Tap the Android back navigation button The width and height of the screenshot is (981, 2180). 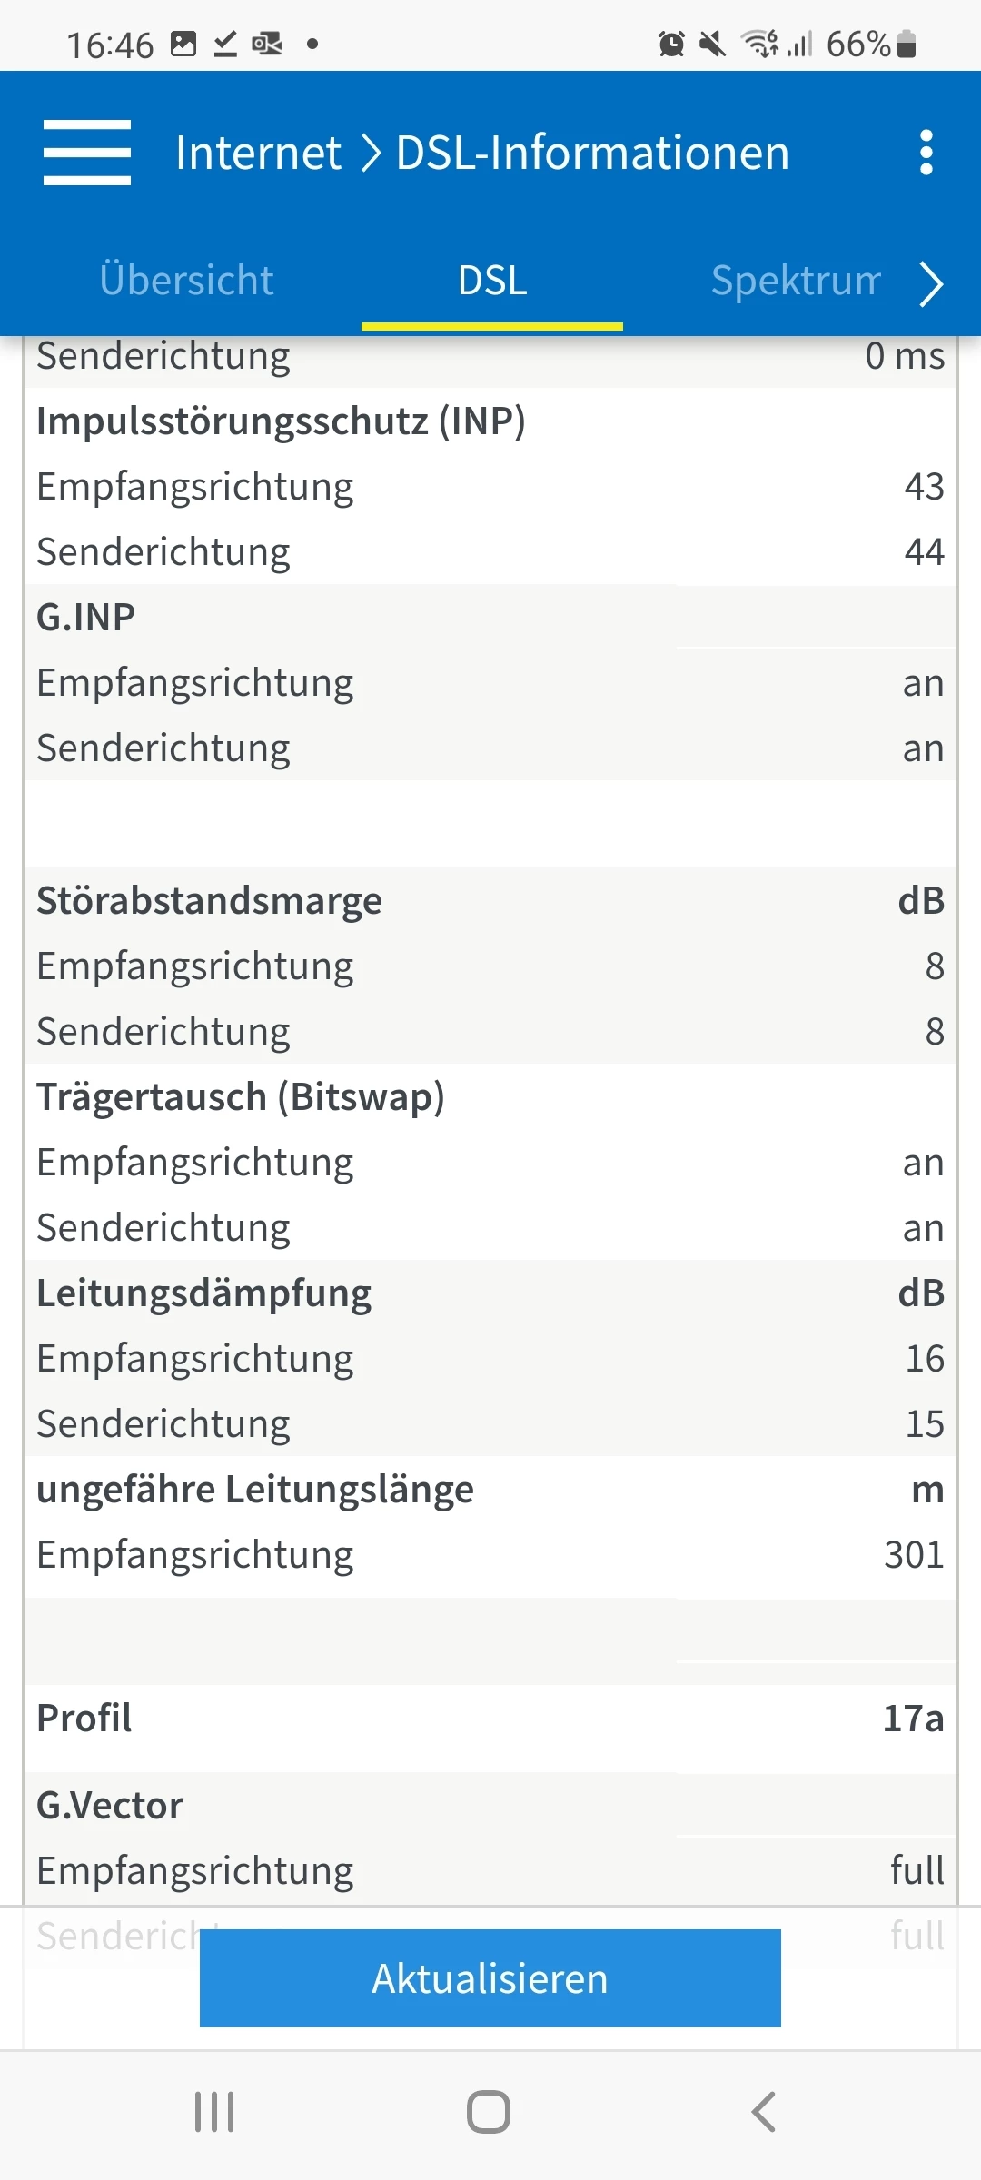pos(764,2112)
